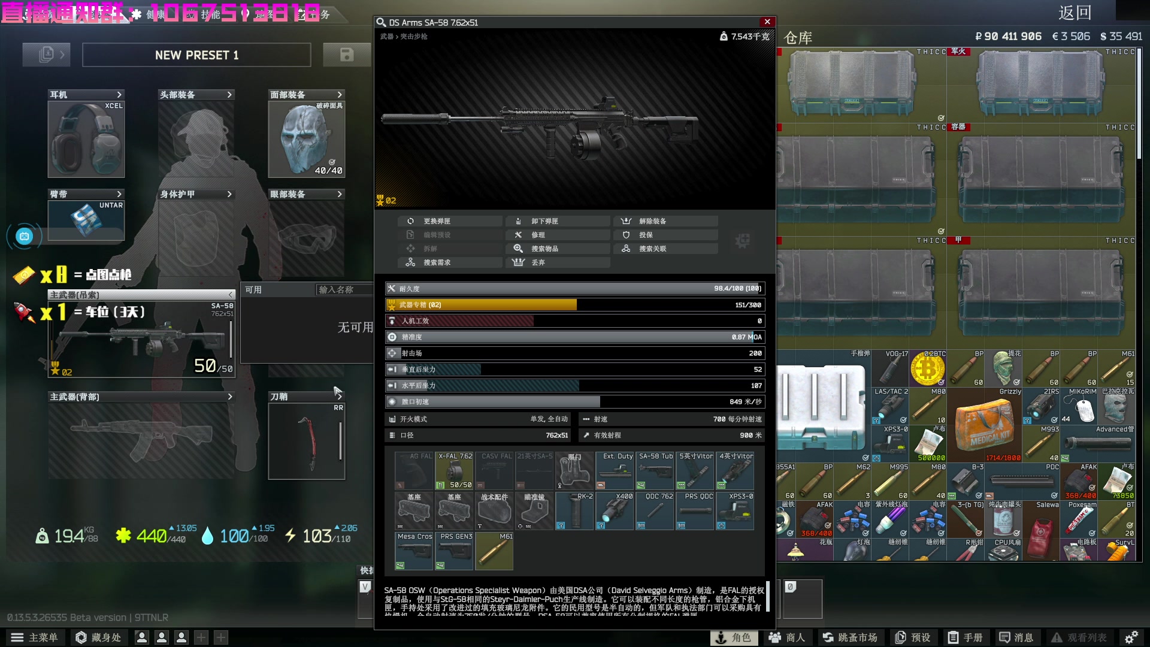Select the SA-58 weapon in sling slot
Image resolution: width=1150 pixels, height=647 pixels.
[141, 339]
